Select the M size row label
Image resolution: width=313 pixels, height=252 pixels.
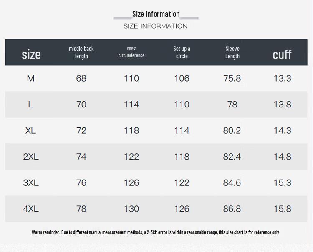coord(30,78)
